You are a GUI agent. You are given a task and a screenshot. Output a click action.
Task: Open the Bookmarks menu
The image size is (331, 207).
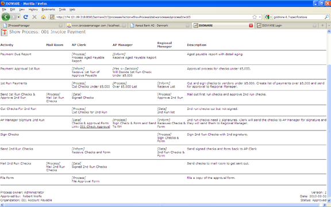click(x=48, y=10)
